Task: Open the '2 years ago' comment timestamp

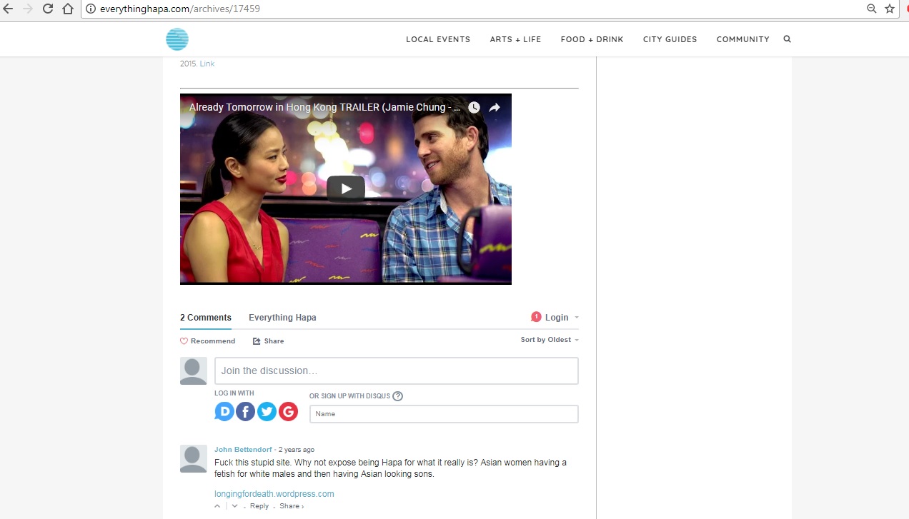Action: [x=296, y=450]
